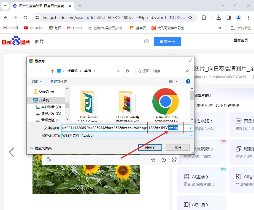This screenshot has height=210, width=254.
Task: Open the Chrome extensions puzzle icon
Action: pos(204,18)
